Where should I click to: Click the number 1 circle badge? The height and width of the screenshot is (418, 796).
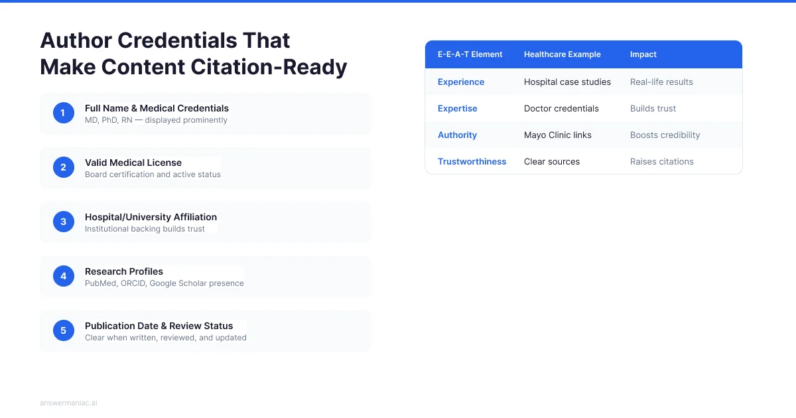(x=63, y=113)
